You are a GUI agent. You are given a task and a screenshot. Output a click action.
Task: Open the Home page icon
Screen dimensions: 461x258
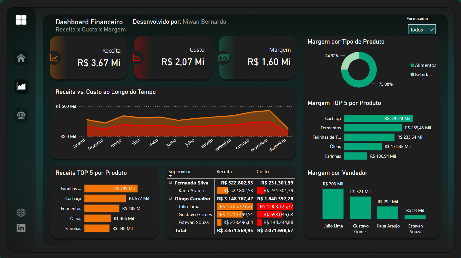coord(21,58)
